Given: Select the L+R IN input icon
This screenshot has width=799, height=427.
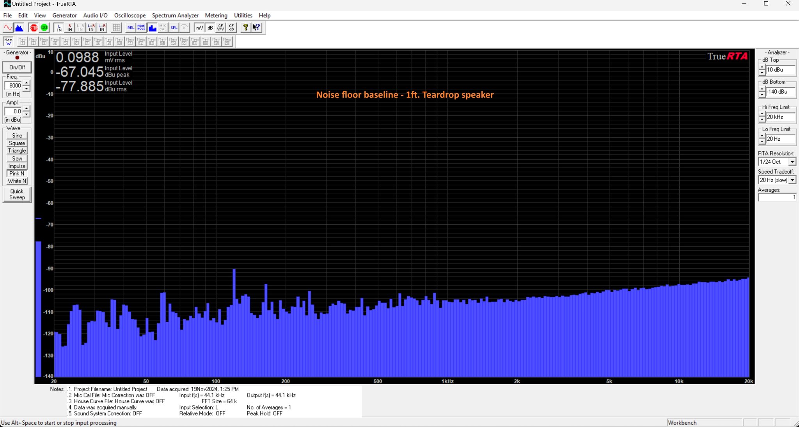Looking at the screenshot, I should (x=91, y=28).
